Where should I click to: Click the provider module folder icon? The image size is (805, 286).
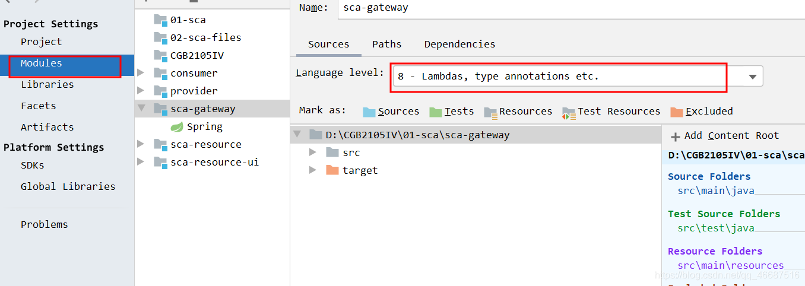tap(160, 91)
